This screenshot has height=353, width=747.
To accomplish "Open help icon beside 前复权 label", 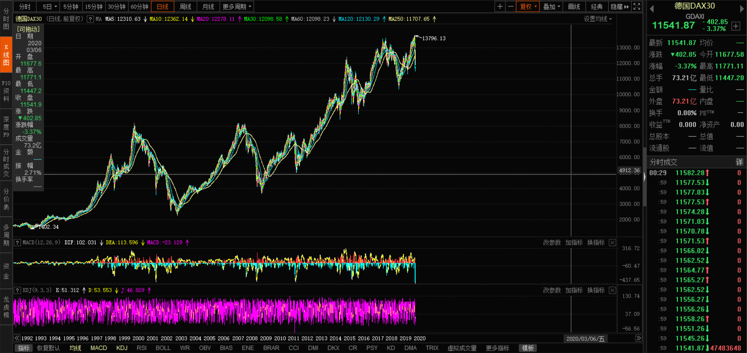I will tap(90, 19).
